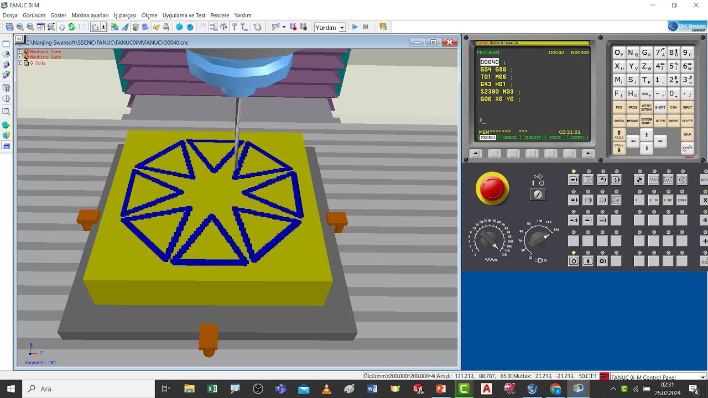
Task: Open VLC media player from the taskbar
Action: coord(326,389)
